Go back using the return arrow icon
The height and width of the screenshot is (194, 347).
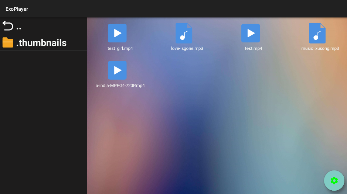pos(8,25)
